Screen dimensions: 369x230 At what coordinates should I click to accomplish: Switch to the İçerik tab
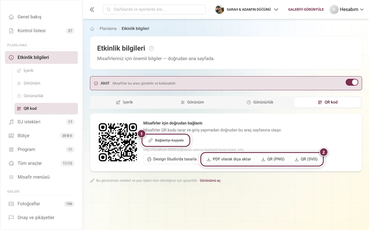click(124, 102)
